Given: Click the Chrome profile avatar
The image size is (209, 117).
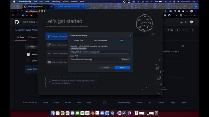Looking at the screenshot, I should point(192,11).
